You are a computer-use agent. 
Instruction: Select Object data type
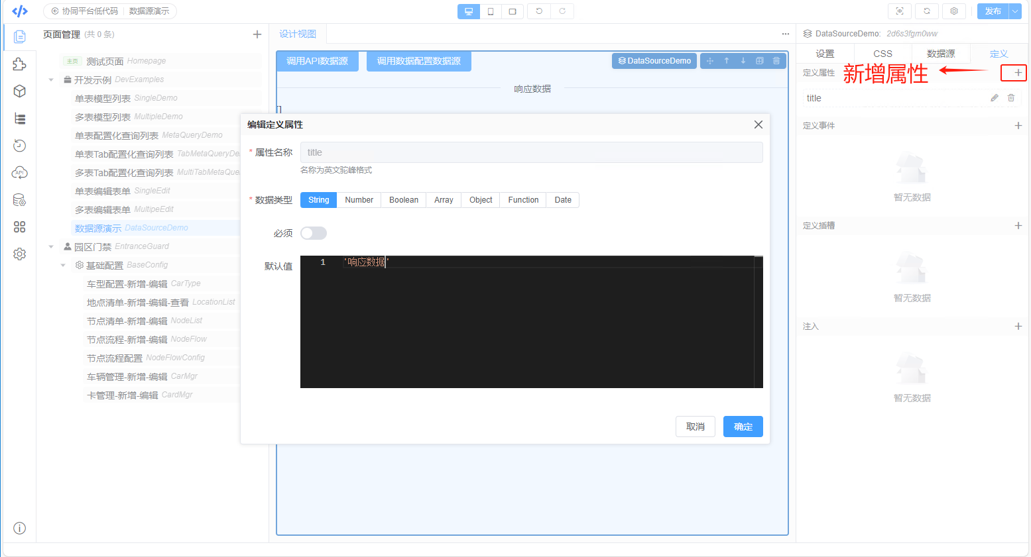481,200
